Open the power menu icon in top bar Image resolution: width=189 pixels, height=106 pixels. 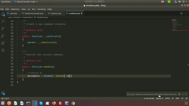(x=183, y=1)
